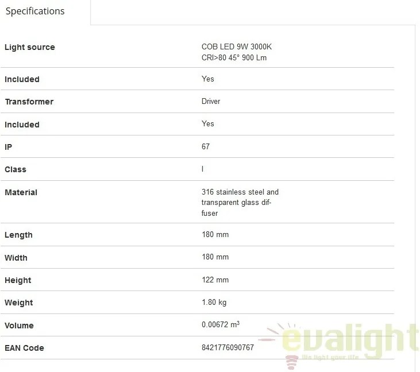Click the Weight value 1.80 kg
This screenshot has width=420, height=372.
214,303
